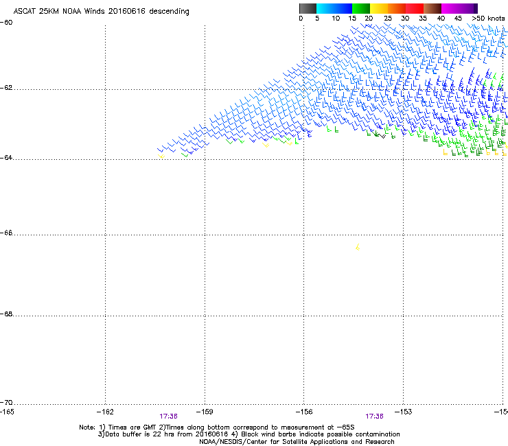This screenshot has height=446, width=508.
Task: Click the black contaminated wind barb in the swath
Action: [382, 137]
